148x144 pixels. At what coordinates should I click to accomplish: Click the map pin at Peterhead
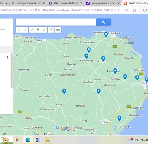(146, 80)
